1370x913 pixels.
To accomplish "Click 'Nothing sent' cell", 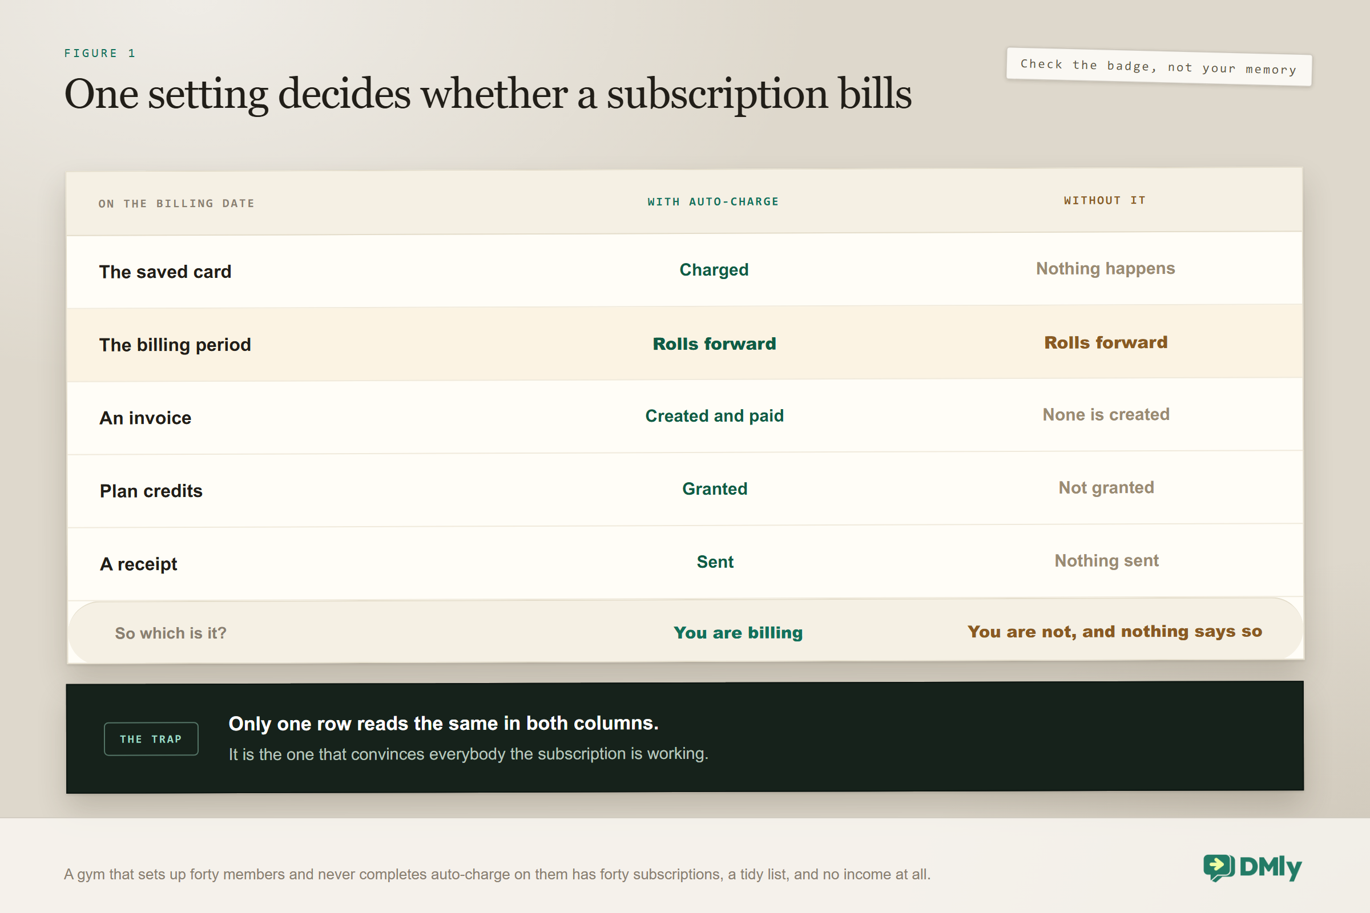I will [x=1107, y=561].
